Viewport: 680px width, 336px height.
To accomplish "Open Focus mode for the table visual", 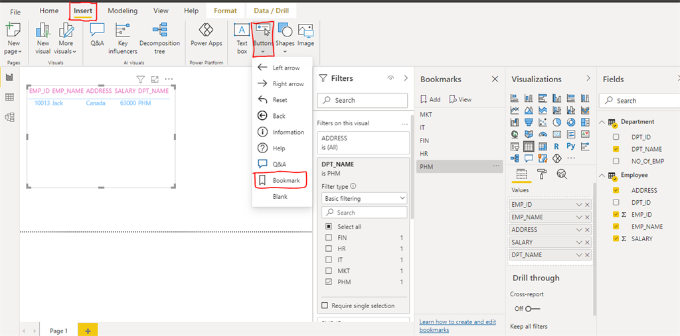I will [x=155, y=80].
